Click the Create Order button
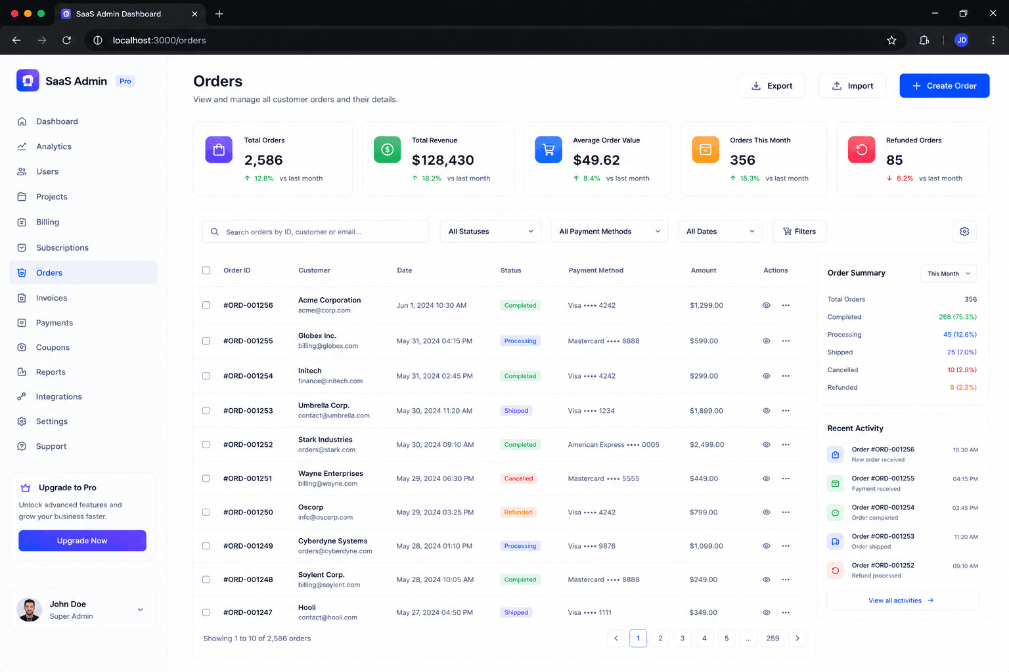This screenshot has width=1009, height=672. click(x=945, y=86)
